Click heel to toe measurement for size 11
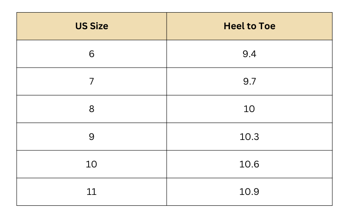Viewport: 349px width, 218px height. tap(249, 192)
